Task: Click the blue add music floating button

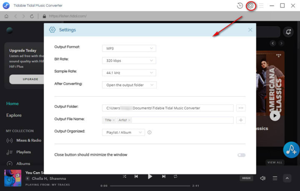Action: 291,150
